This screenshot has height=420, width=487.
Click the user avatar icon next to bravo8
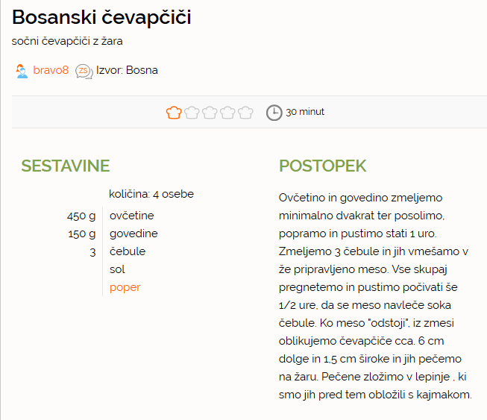(x=22, y=71)
